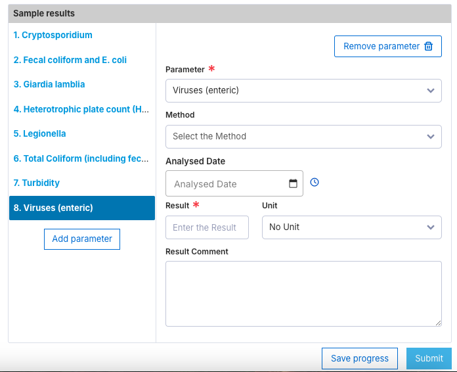Open 5. Legionella parameter
Viewport: 457px width, 372px height.
[x=39, y=133]
